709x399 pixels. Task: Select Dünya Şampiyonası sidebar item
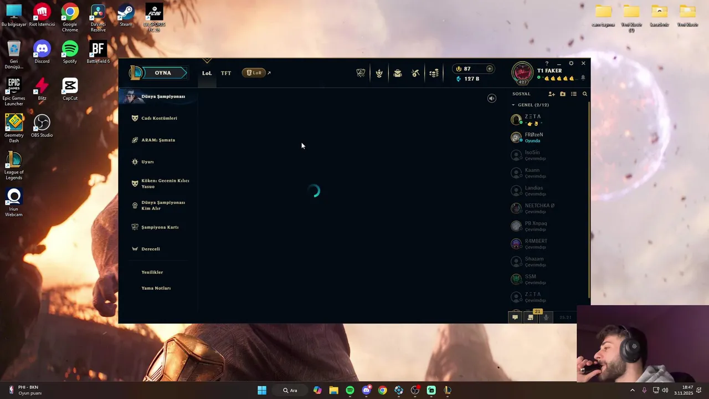pyautogui.click(x=158, y=96)
